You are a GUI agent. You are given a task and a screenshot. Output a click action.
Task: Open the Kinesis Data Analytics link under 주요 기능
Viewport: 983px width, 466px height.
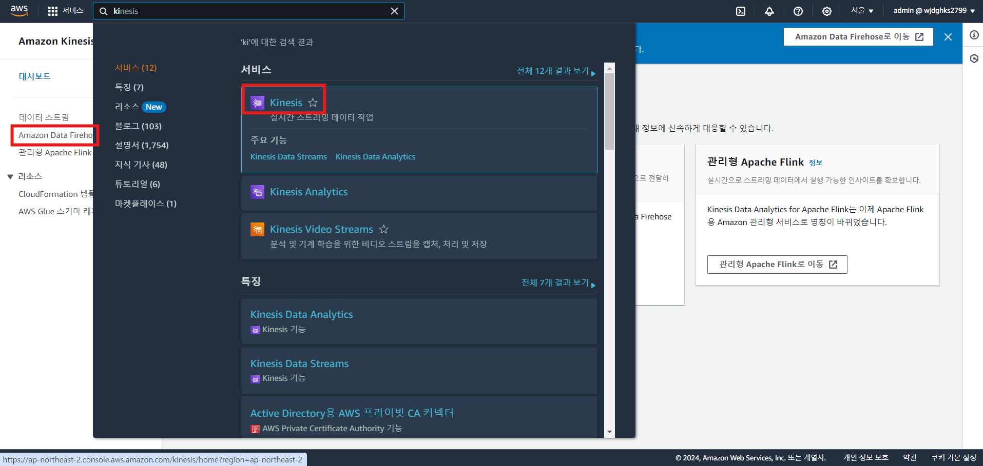click(x=375, y=157)
